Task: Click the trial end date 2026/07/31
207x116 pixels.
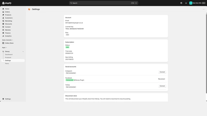Action: (69, 53)
